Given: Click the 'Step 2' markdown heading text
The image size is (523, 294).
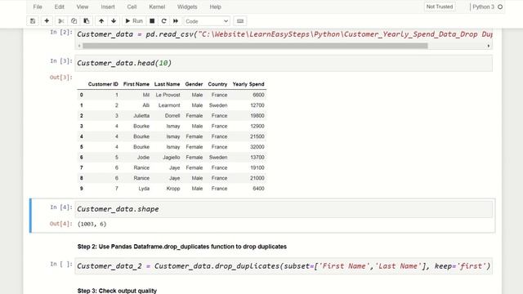Looking at the screenshot, I should (x=181, y=247).
